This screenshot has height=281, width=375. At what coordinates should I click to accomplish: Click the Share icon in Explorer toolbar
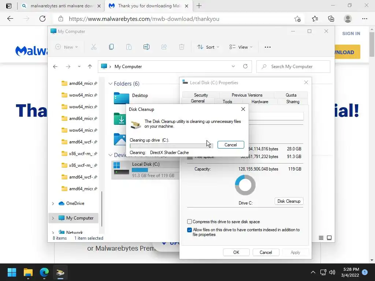164,47
